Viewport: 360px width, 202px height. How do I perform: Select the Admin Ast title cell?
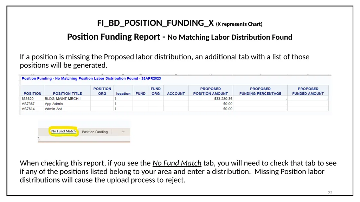coord(67,109)
